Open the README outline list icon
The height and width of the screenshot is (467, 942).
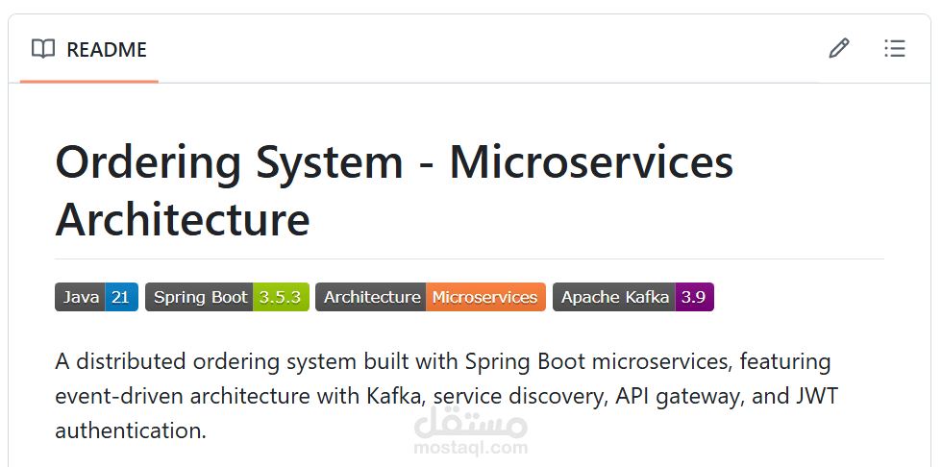pos(895,49)
